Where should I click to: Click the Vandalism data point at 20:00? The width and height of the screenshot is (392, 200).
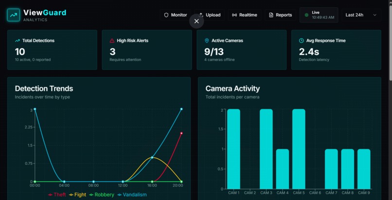click(x=181, y=109)
